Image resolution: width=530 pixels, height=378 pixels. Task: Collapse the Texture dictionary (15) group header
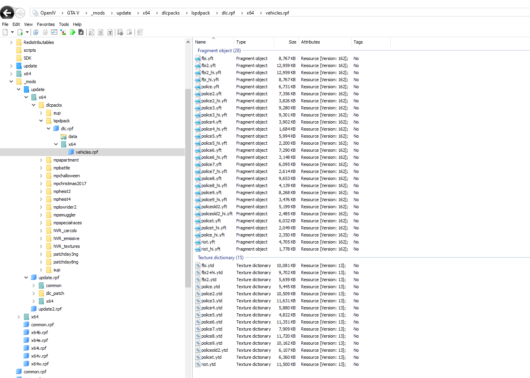tap(220, 258)
